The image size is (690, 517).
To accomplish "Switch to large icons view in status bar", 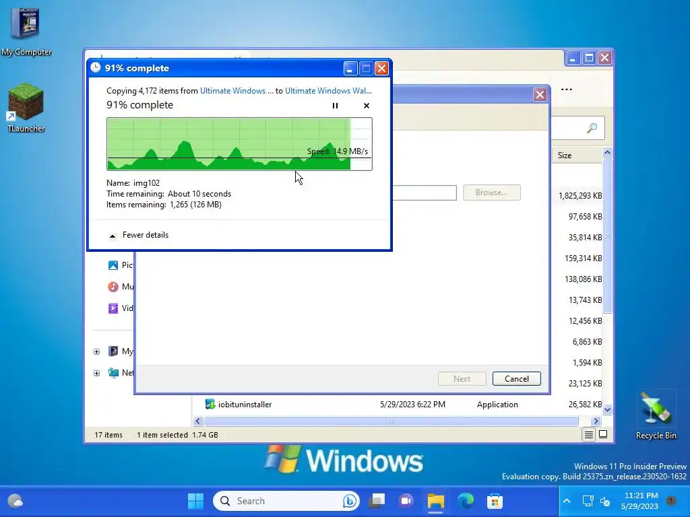I will coord(603,435).
